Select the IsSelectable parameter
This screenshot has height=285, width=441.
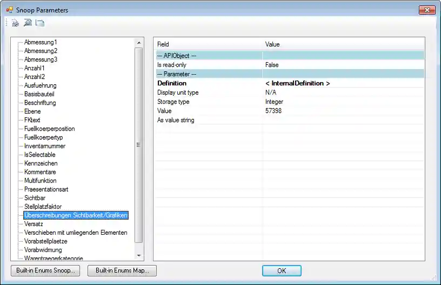point(40,154)
